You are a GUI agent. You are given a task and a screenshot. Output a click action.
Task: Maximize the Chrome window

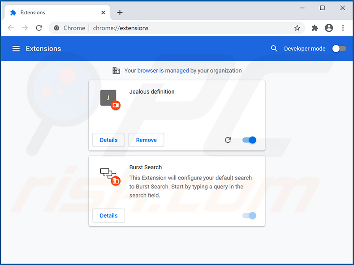pos(322,8)
